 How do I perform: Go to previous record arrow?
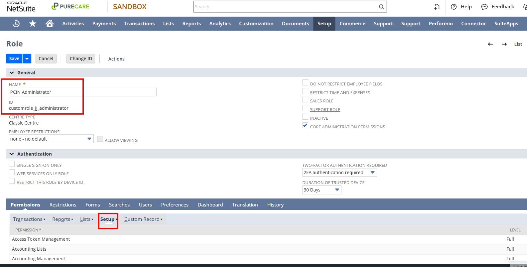[490, 44]
